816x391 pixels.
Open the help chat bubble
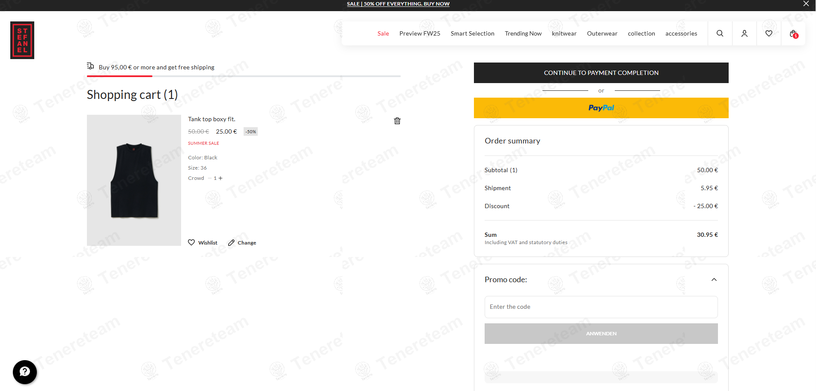coord(25,372)
